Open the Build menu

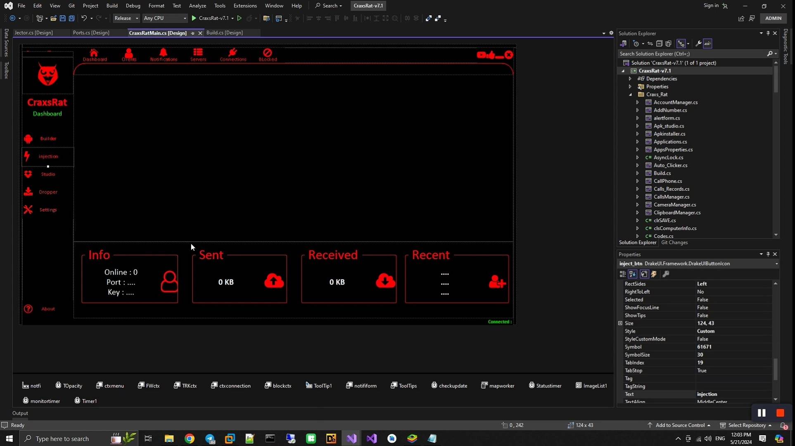tap(112, 6)
